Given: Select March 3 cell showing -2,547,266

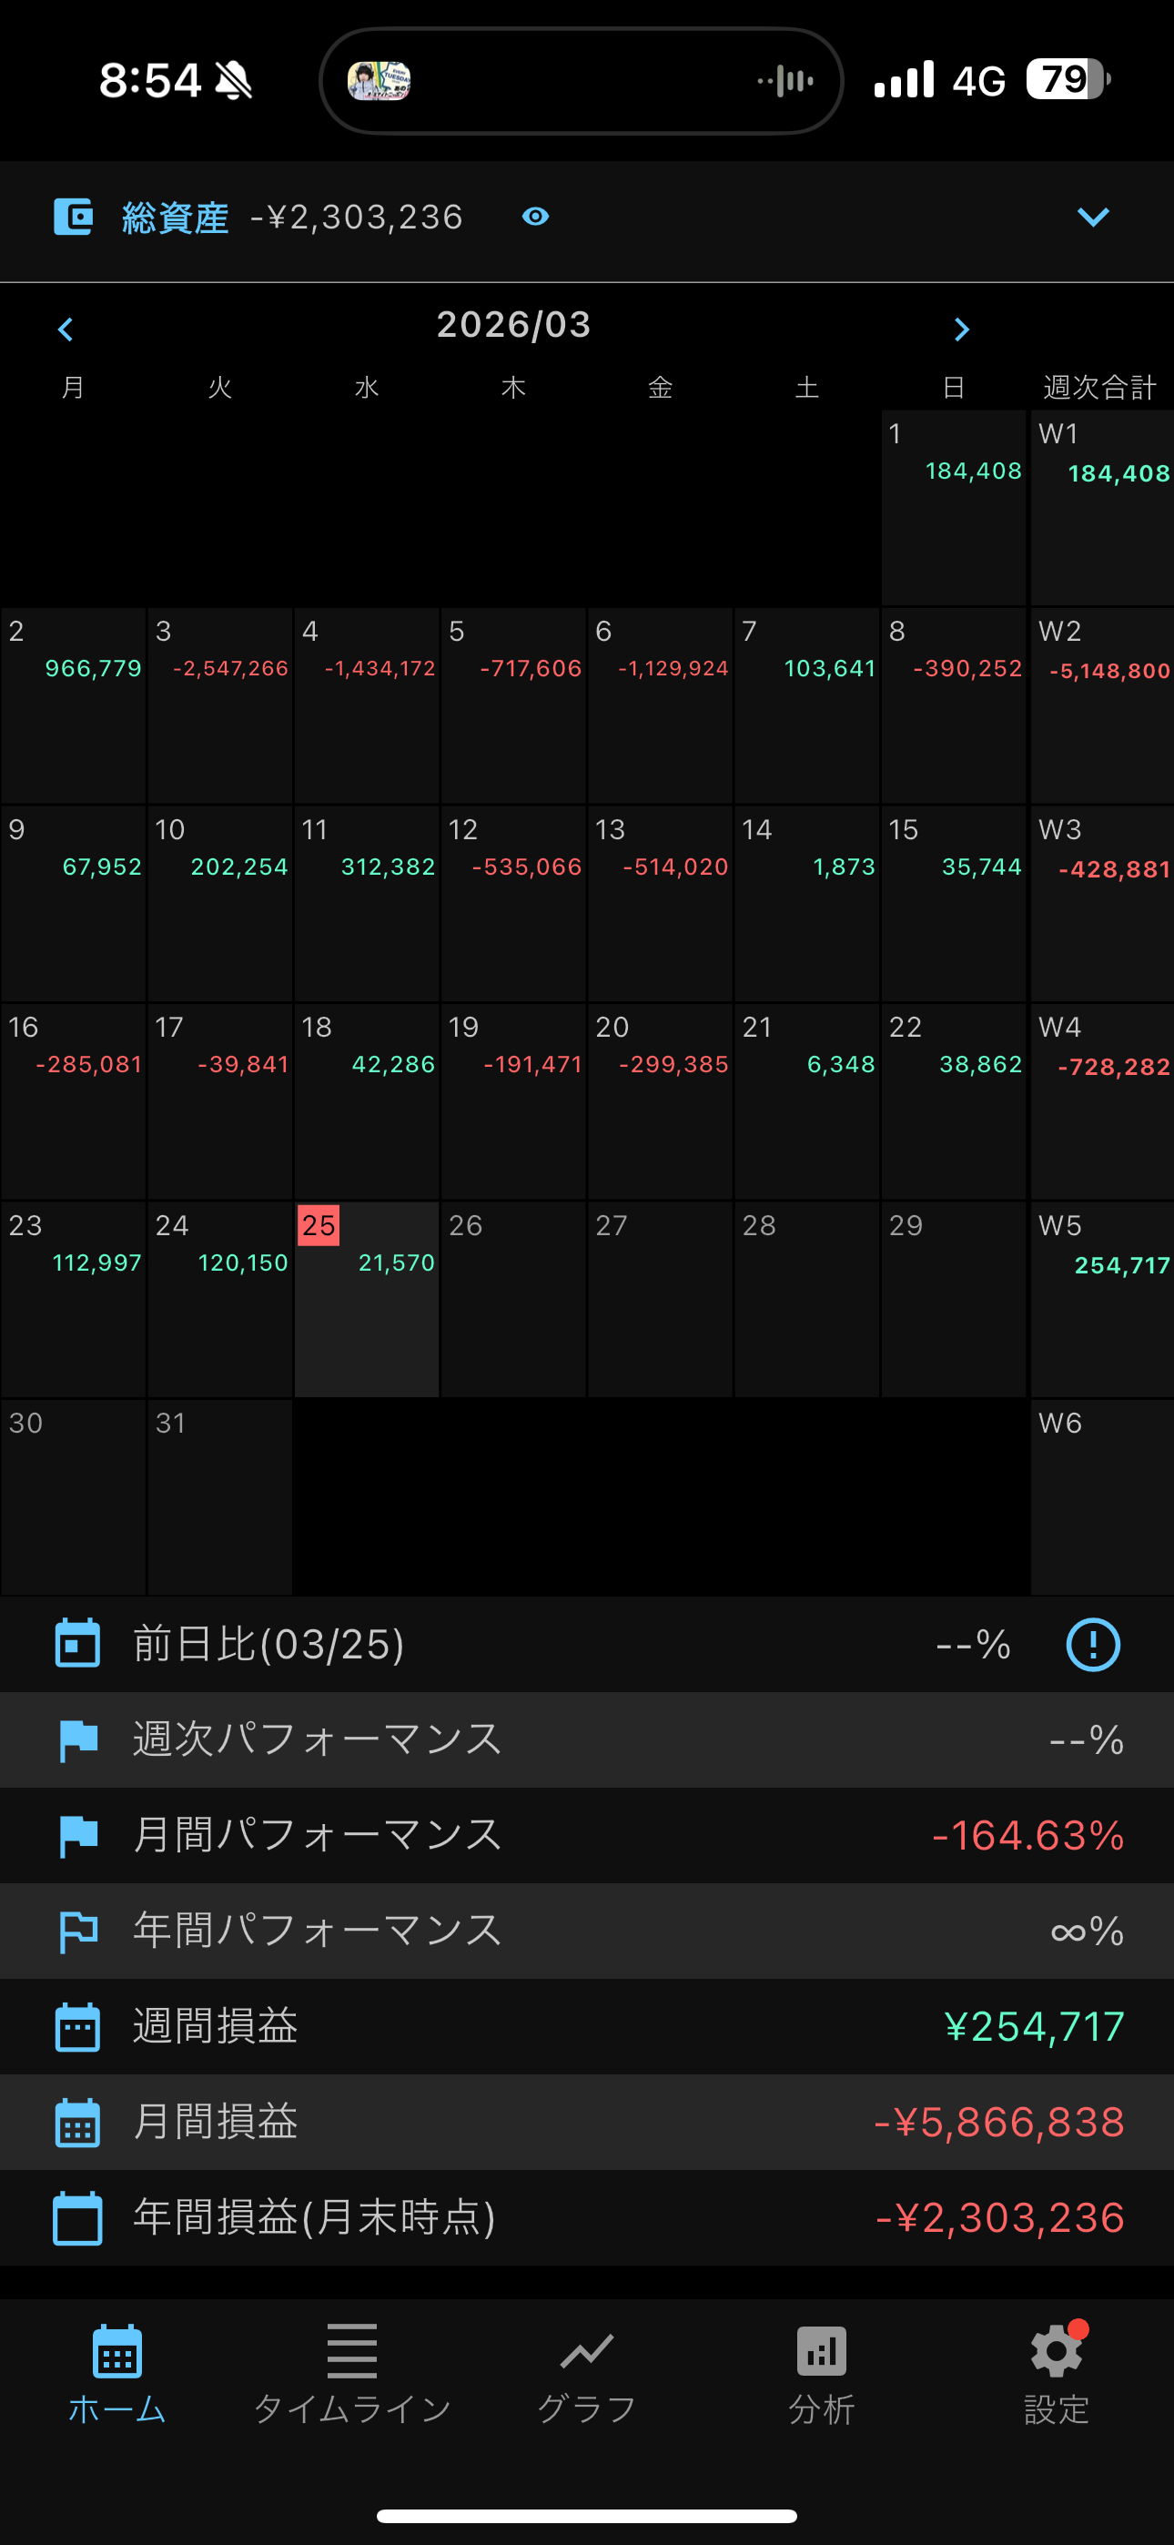Looking at the screenshot, I should [x=220, y=705].
